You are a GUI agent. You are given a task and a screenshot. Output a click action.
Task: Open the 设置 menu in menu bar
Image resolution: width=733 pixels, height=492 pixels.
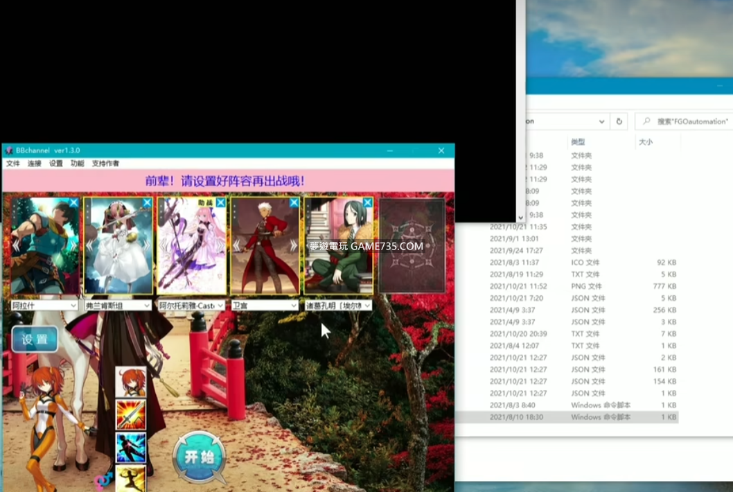(55, 164)
